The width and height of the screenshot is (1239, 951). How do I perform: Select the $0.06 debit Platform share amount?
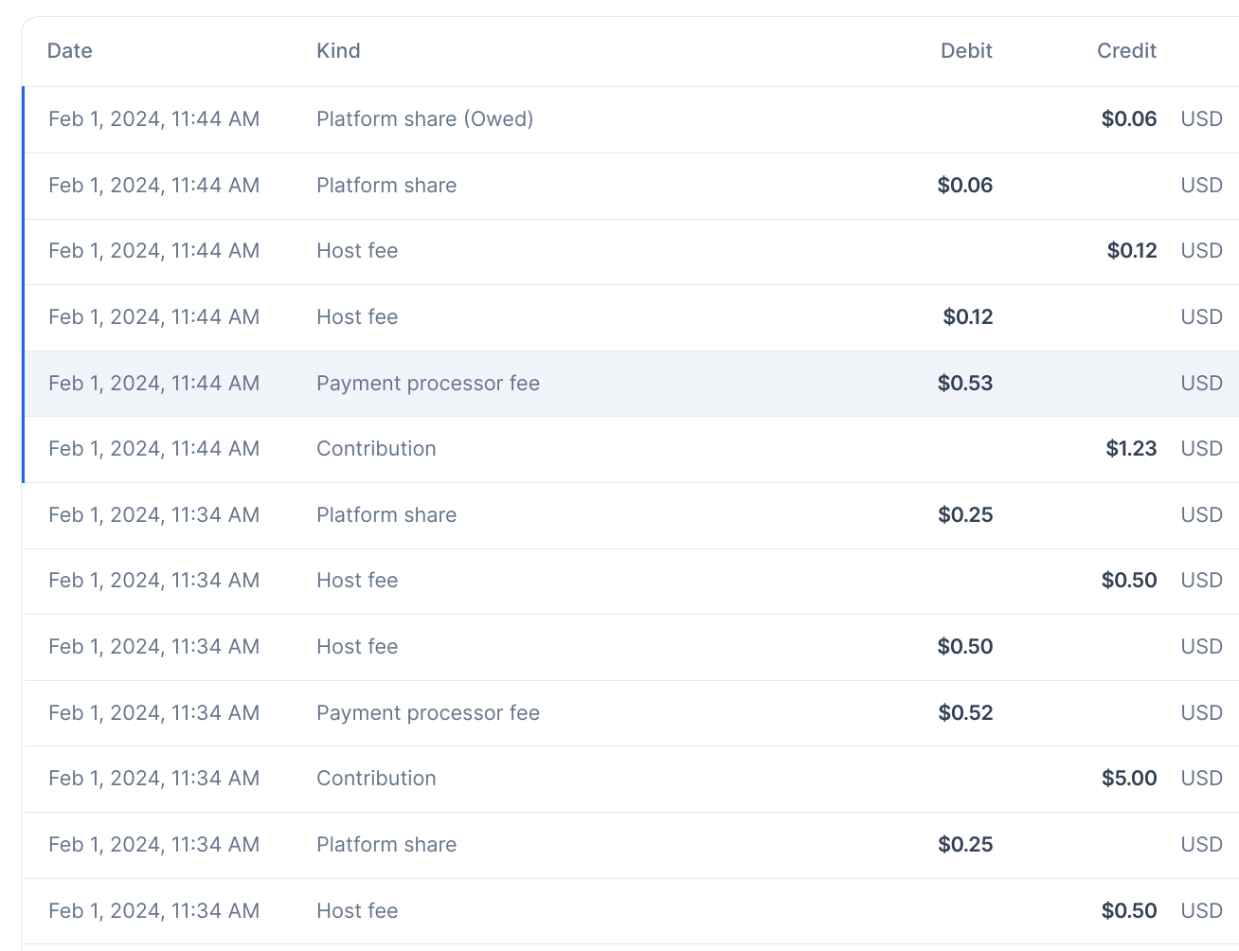(x=964, y=186)
